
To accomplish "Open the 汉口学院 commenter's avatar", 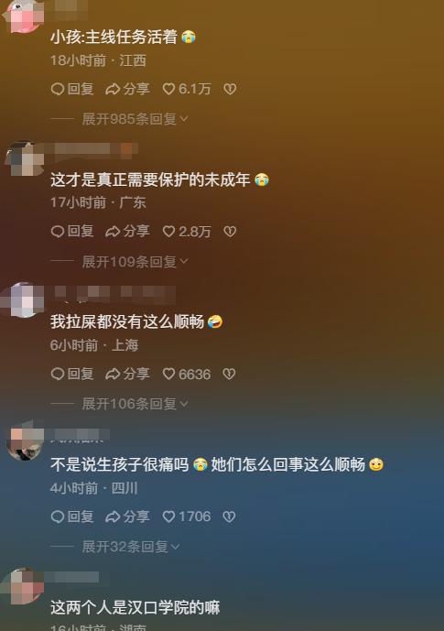I will click(24, 586).
